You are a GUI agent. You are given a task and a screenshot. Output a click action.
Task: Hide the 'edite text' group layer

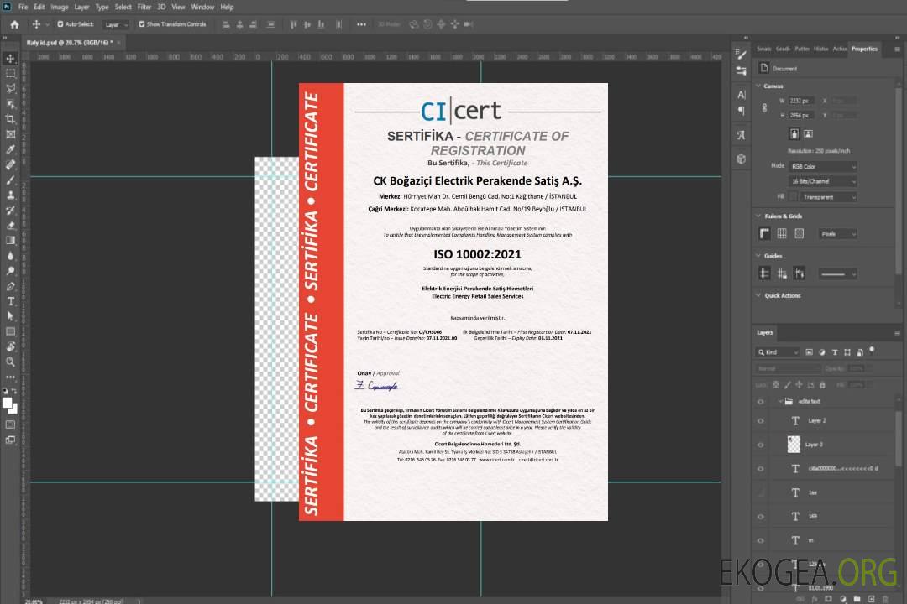click(x=761, y=402)
